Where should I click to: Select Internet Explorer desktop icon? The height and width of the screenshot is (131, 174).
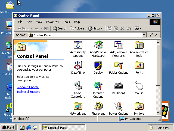tap(8, 91)
